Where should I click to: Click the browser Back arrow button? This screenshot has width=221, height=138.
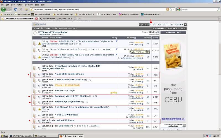[4, 9]
